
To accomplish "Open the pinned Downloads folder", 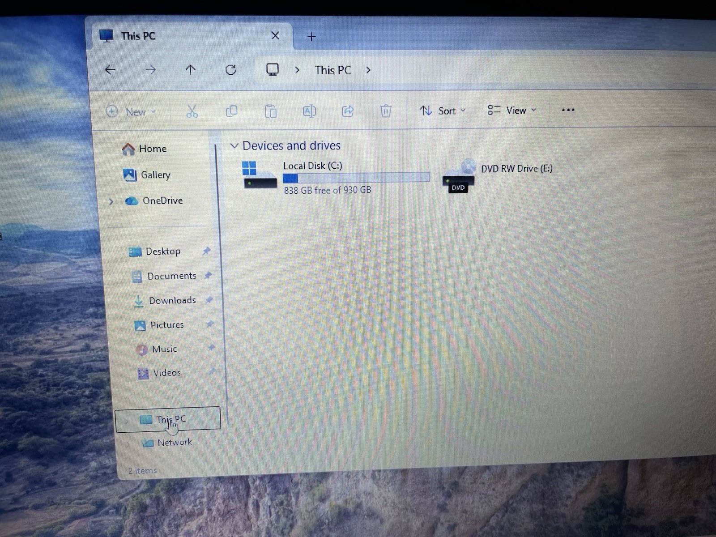I will click(165, 301).
